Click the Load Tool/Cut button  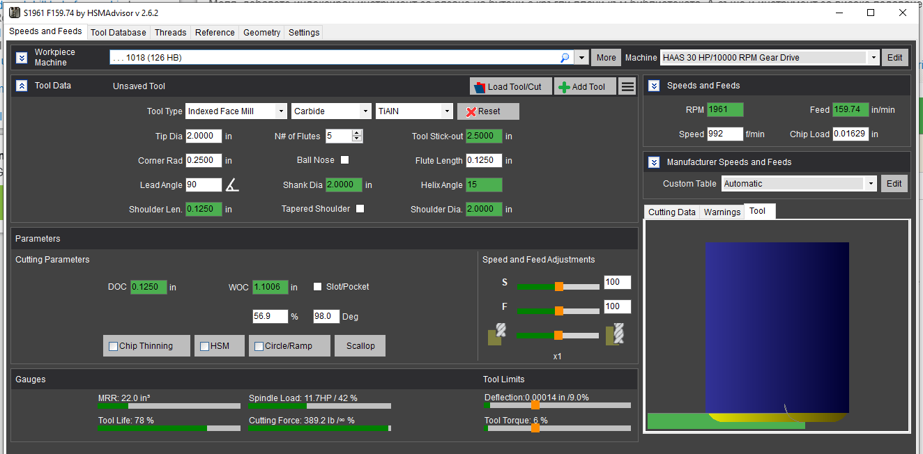510,86
